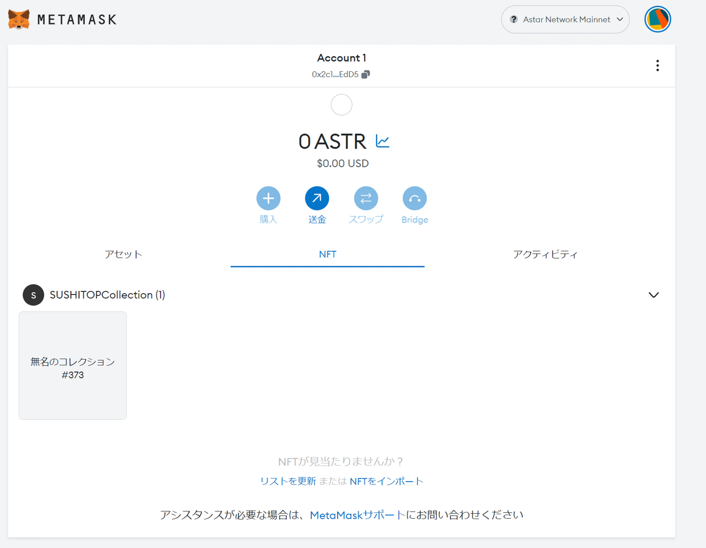Screen dimensions: 706x548
Task: Click the MetaMask fox logo
Action: pyautogui.click(x=19, y=19)
